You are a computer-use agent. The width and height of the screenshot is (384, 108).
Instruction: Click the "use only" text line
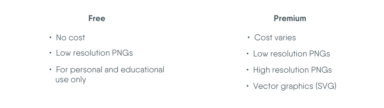[71, 80]
